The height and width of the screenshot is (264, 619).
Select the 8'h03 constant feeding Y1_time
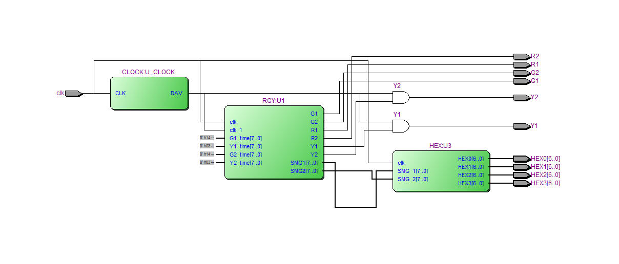click(x=207, y=146)
